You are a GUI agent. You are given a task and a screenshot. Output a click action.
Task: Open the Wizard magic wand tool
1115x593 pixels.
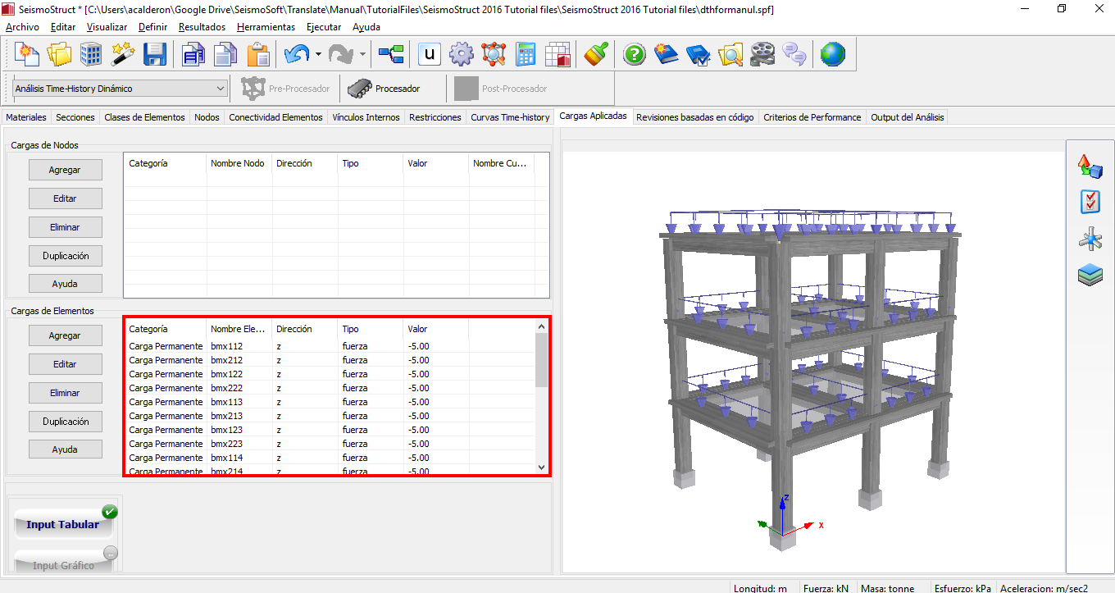(123, 55)
